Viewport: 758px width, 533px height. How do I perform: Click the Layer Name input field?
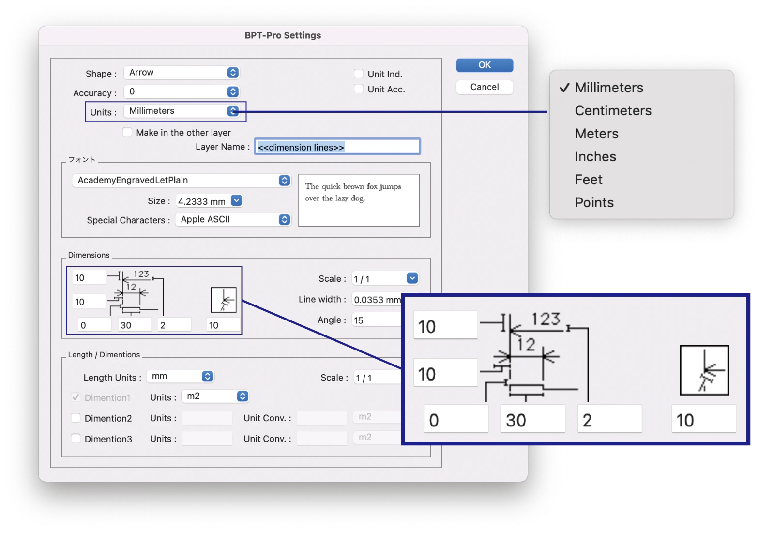337,147
